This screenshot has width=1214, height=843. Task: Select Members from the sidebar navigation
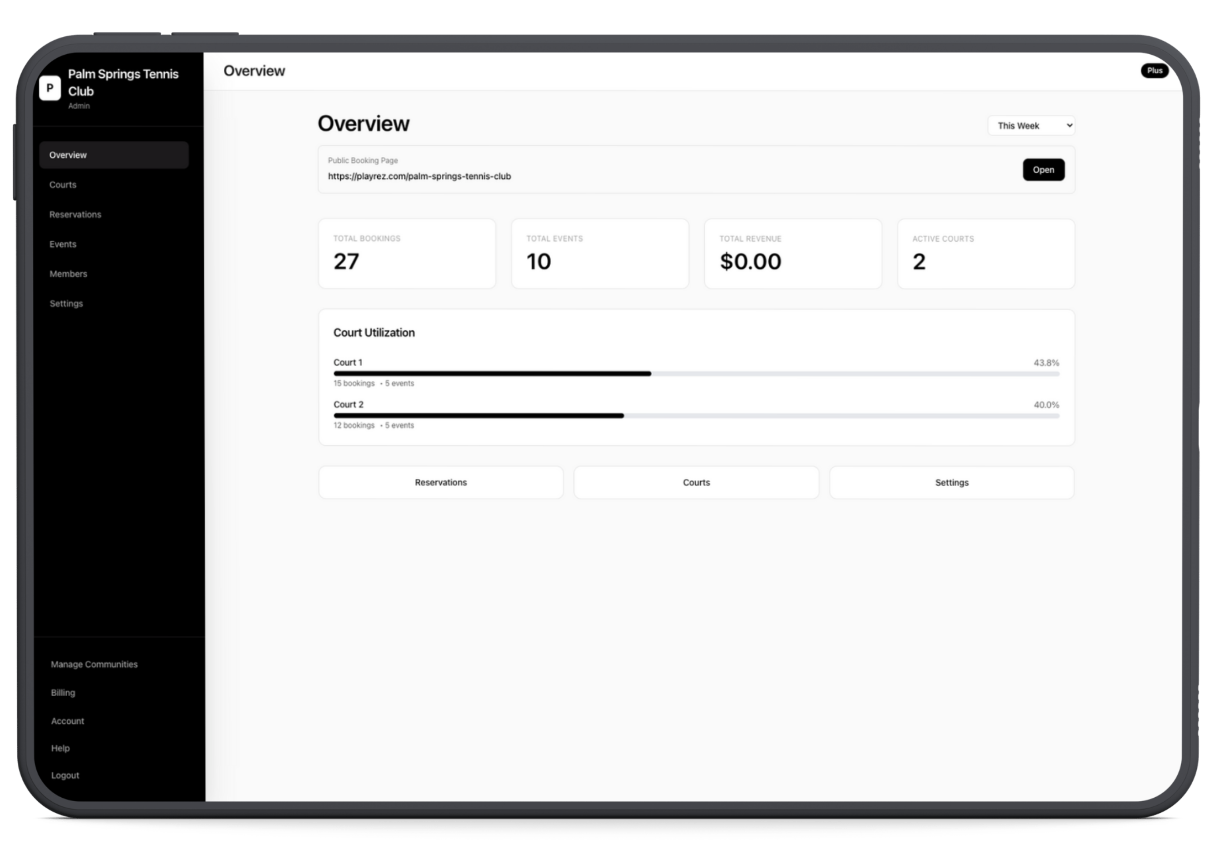coord(68,274)
